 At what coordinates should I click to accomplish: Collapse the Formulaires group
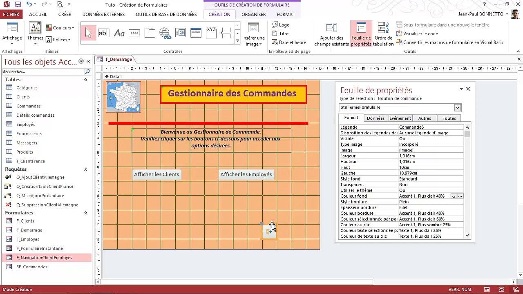85,213
